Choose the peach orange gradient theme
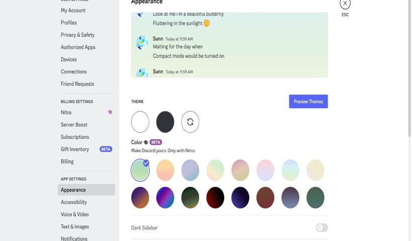Viewport: 412px width, 241px height. pos(165,170)
